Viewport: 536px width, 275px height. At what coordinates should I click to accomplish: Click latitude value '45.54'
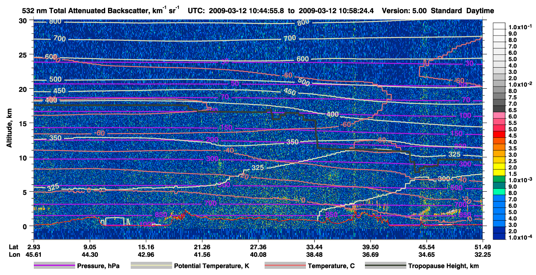click(x=426, y=247)
